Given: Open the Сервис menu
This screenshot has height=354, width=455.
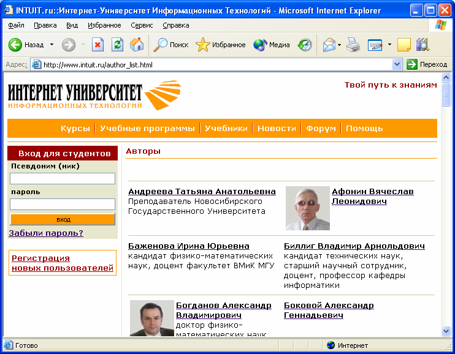Looking at the screenshot, I should [x=142, y=25].
